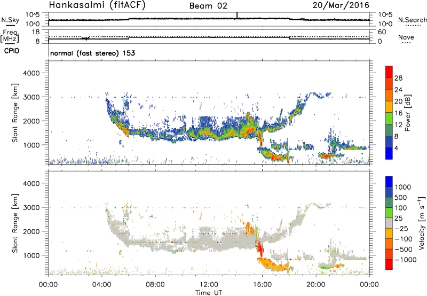Click the -25 label on the velocity colorbar
The width and height of the screenshot is (427, 296).
[401, 228]
